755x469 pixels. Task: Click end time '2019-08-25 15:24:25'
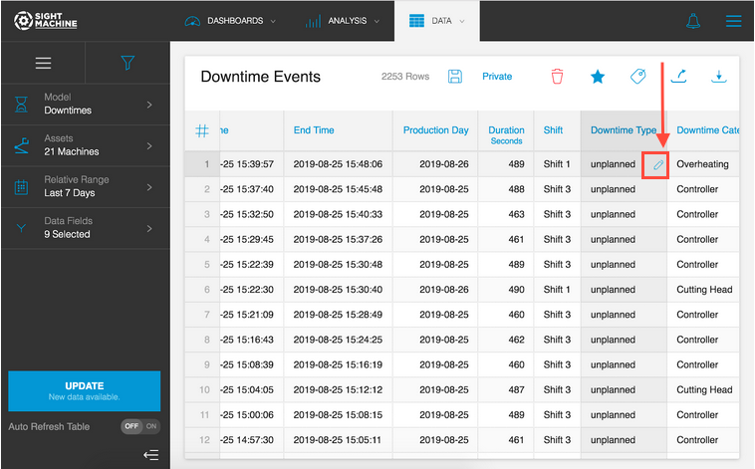338,340
